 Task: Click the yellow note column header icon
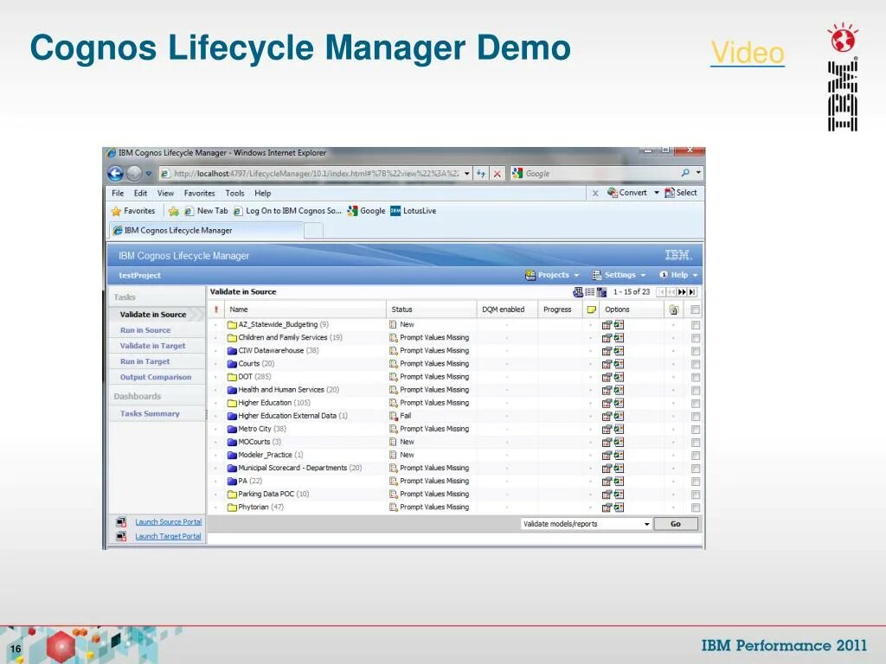pos(592,310)
